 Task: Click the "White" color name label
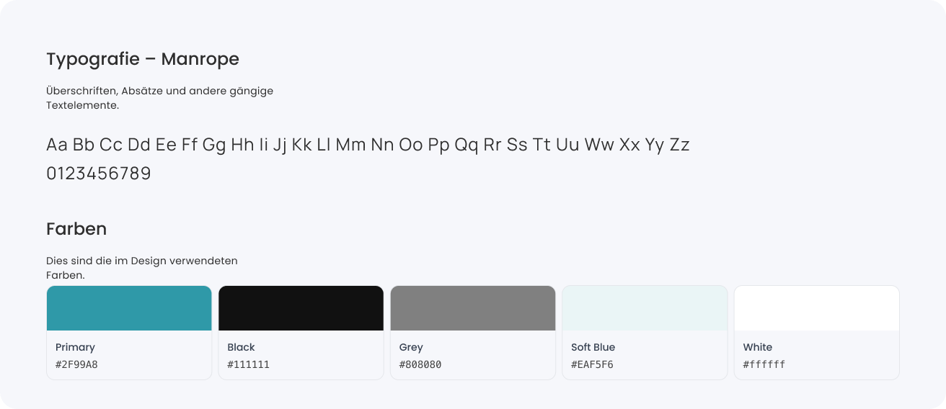point(757,347)
